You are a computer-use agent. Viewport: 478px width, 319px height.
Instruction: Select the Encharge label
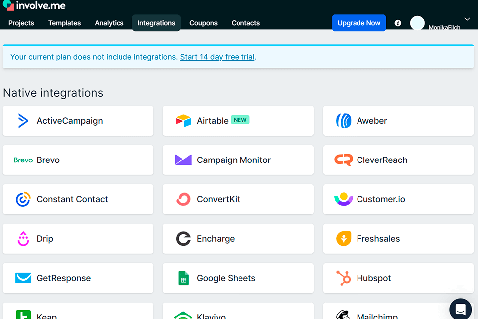tap(216, 239)
